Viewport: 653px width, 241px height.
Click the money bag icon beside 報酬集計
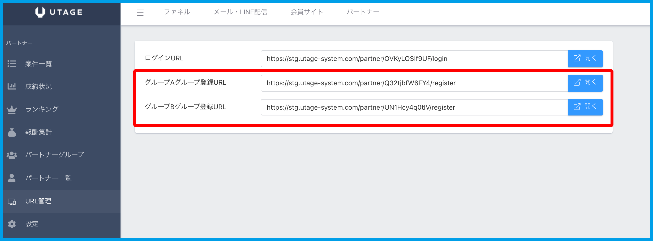pos(12,132)
